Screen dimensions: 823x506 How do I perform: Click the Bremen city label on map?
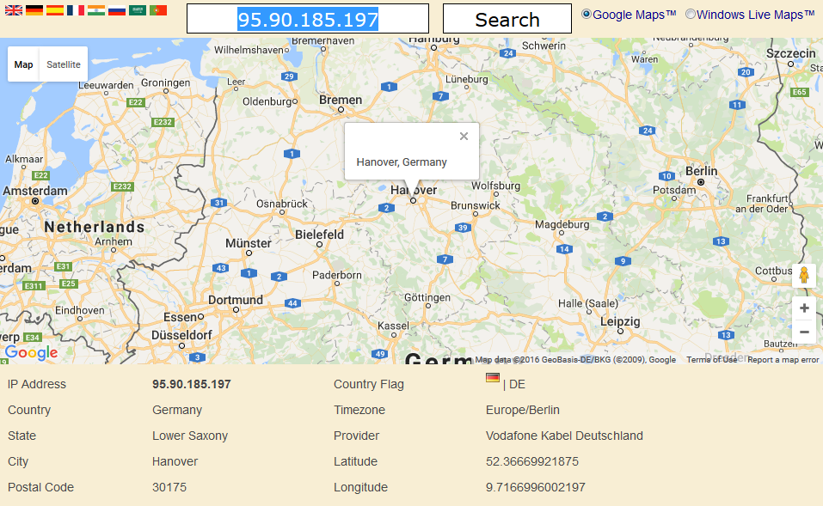pyautogui.click(x=341, y=100)
